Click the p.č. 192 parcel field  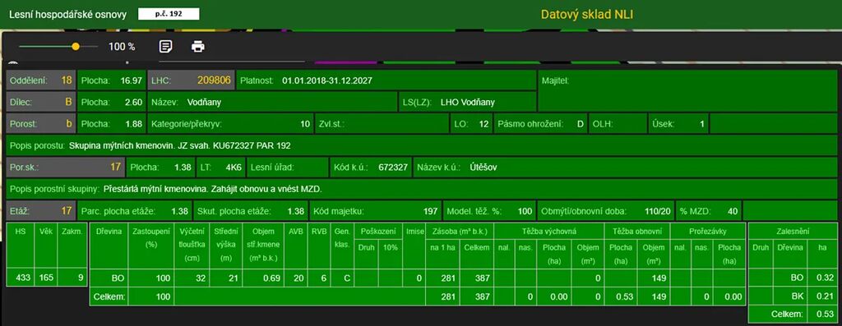[169, 14]
